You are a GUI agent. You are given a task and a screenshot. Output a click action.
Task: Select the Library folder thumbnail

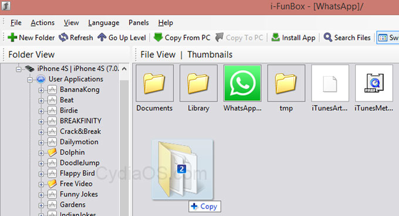click(198, 83)
